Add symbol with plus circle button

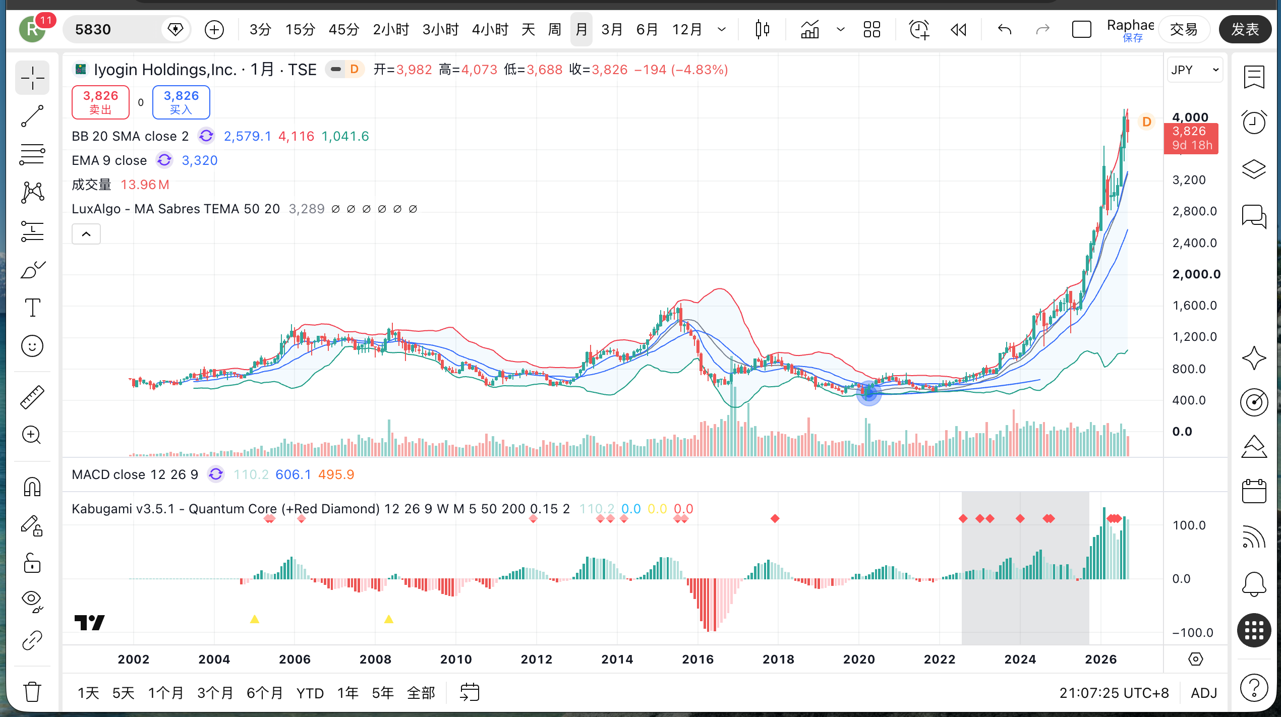point(214,30)
